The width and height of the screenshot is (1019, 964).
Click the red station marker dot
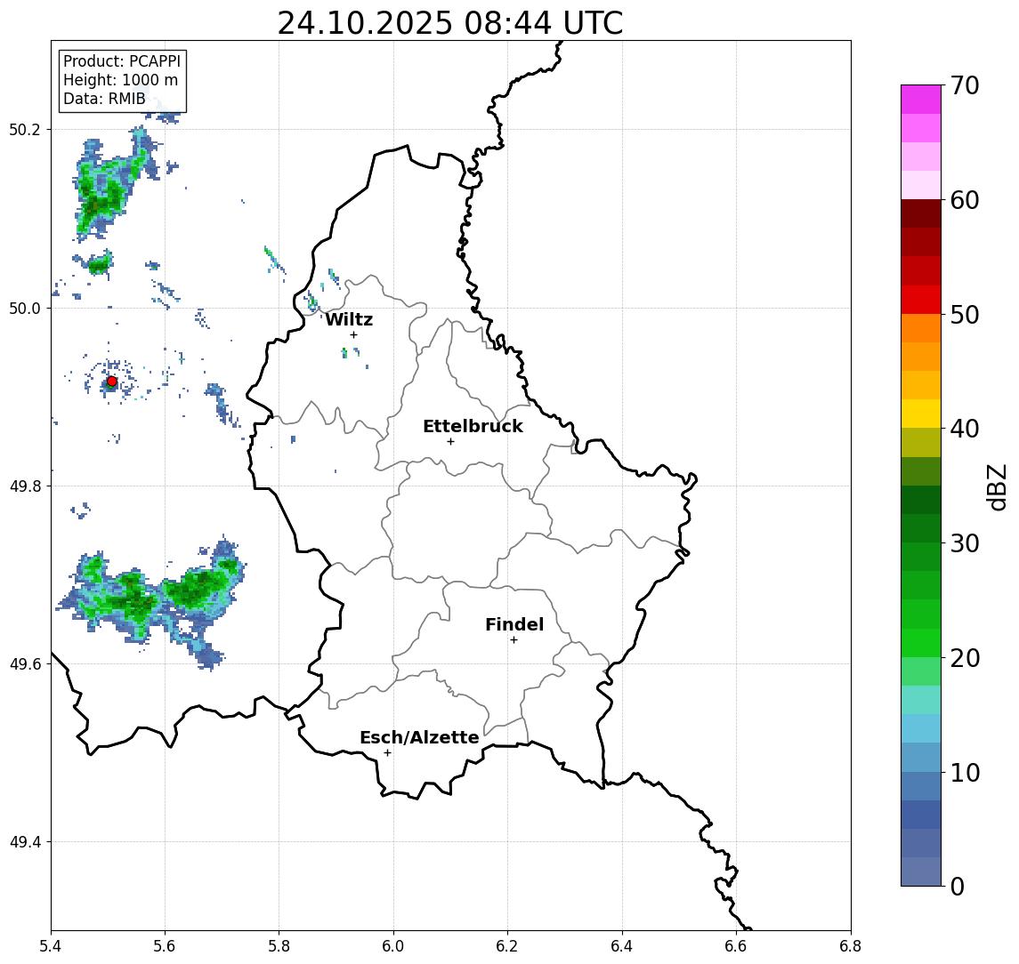(x=112, y=382)
